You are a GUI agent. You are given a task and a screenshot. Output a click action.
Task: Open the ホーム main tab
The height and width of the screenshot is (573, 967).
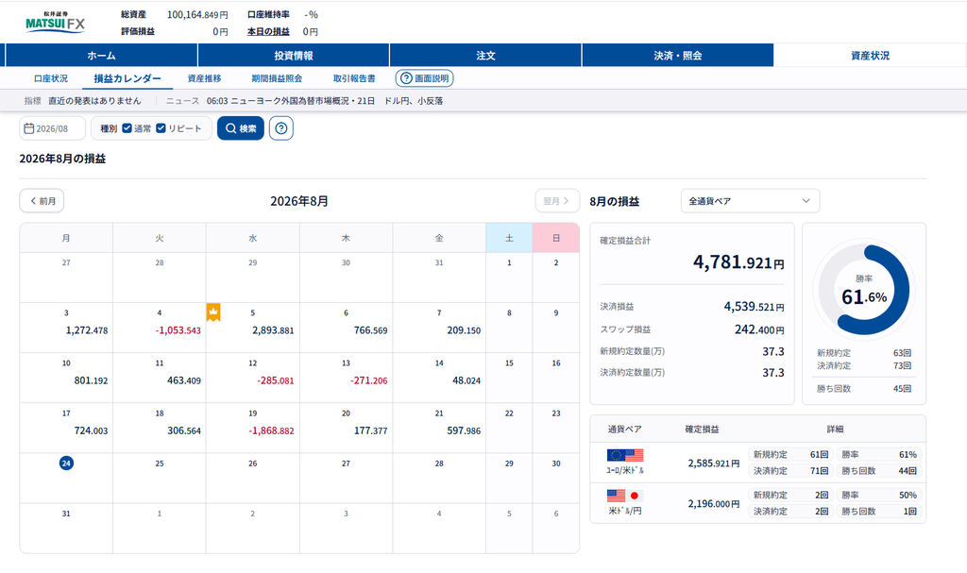[x=101, y=56]
